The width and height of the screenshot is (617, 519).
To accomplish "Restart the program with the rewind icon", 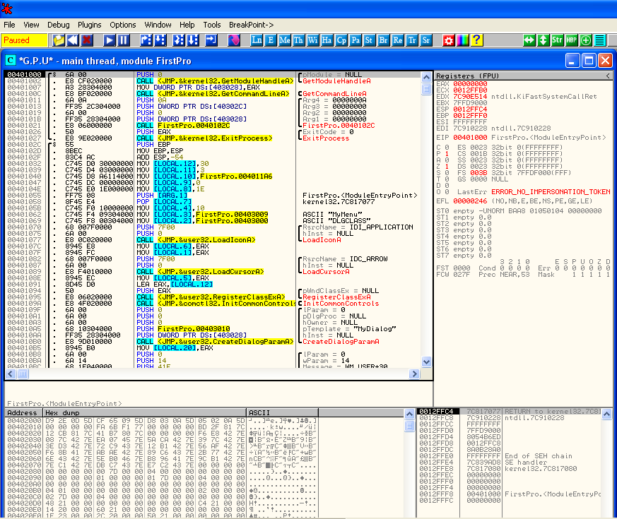I will 73,40.
